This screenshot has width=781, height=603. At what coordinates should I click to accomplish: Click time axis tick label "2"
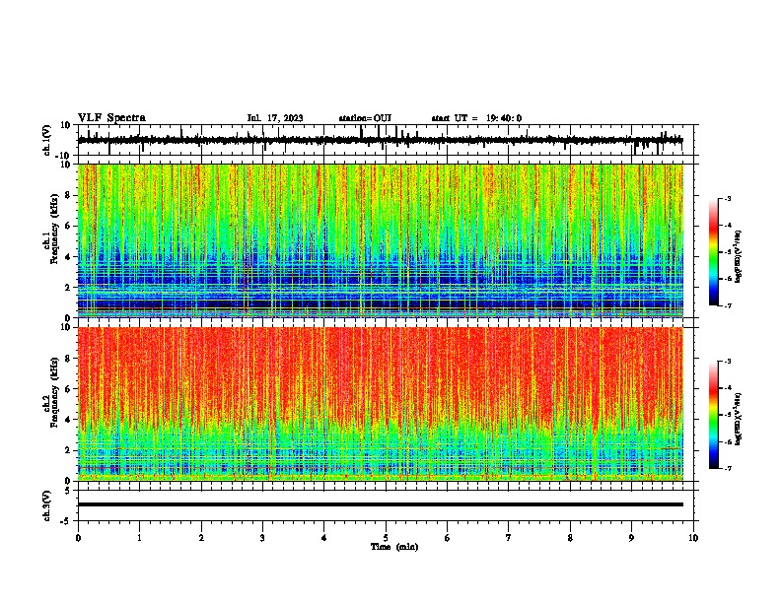point(201,538)
